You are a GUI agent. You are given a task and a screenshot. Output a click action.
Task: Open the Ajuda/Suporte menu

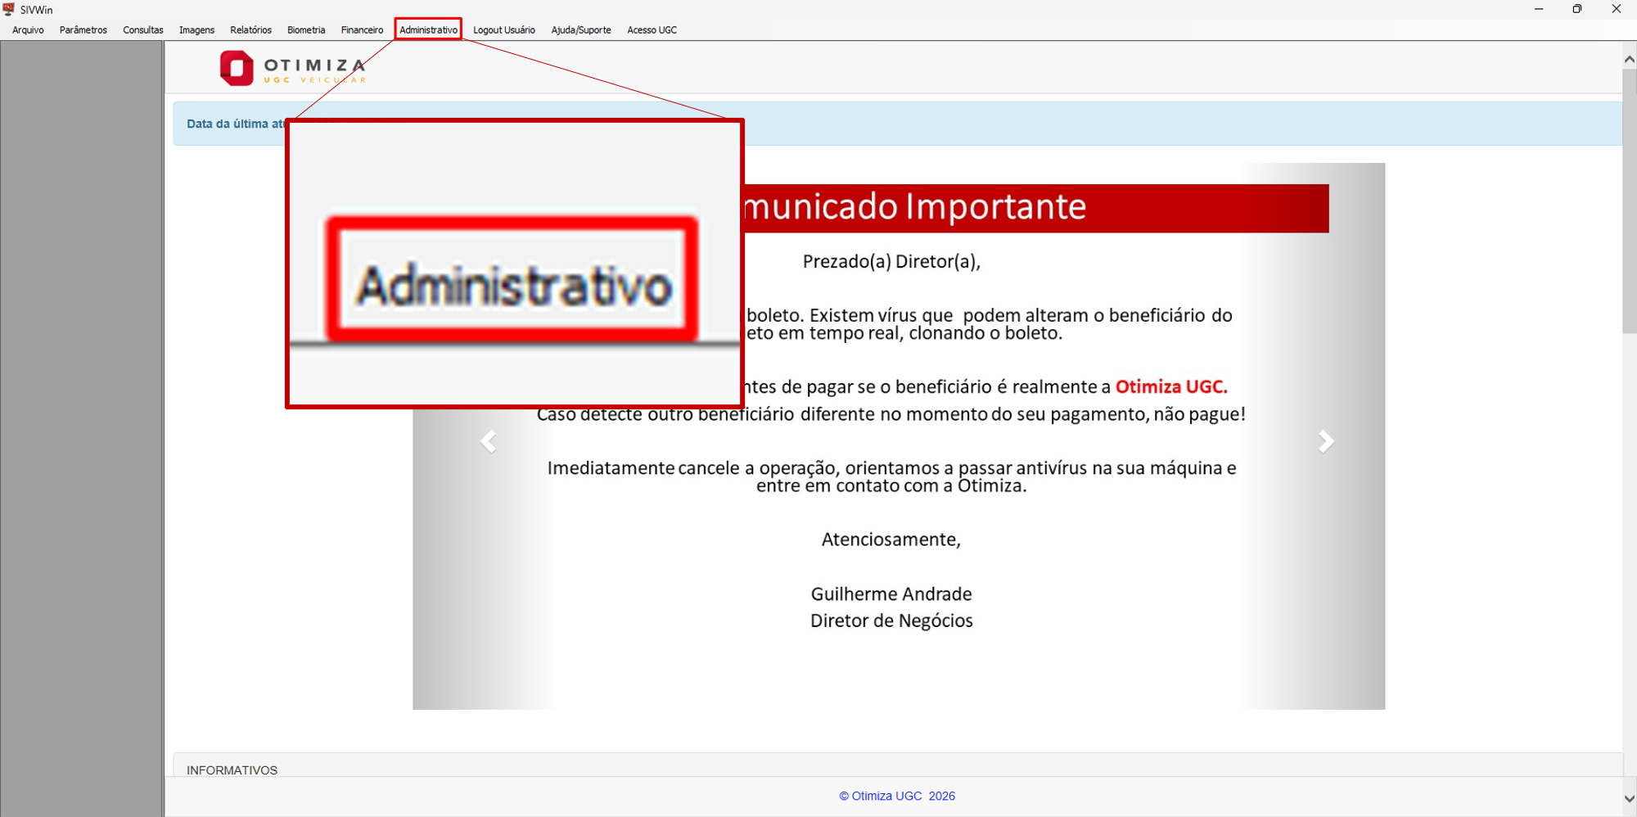pos(581,30)
